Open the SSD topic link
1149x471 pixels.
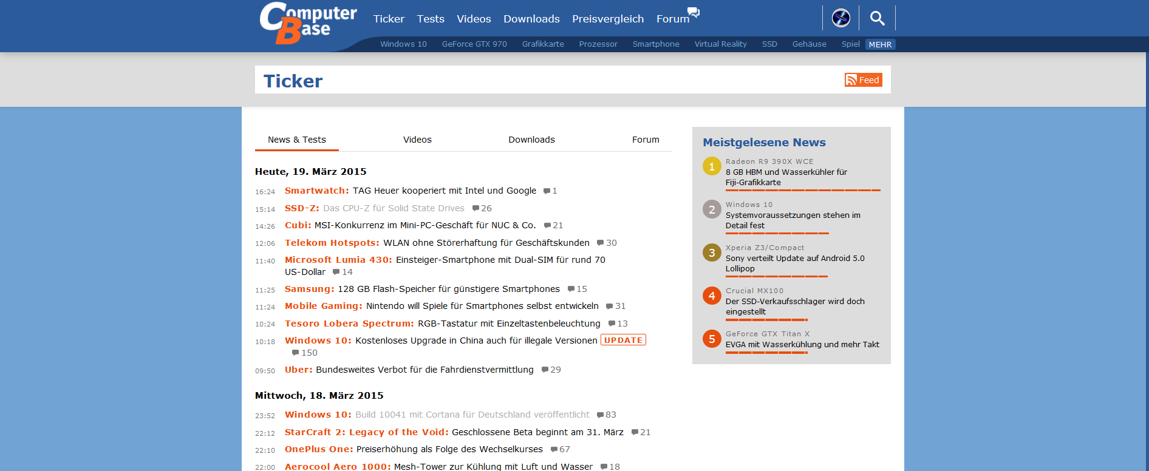(769, 44)
